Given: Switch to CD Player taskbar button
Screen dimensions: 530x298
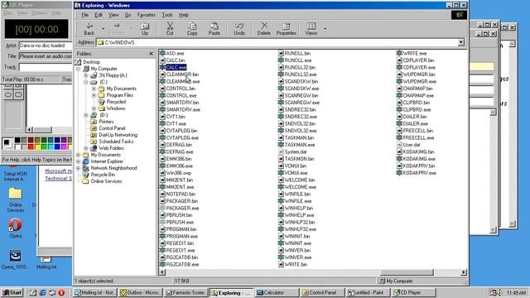Looking at the screenshot, I should (x=413, y=292).
